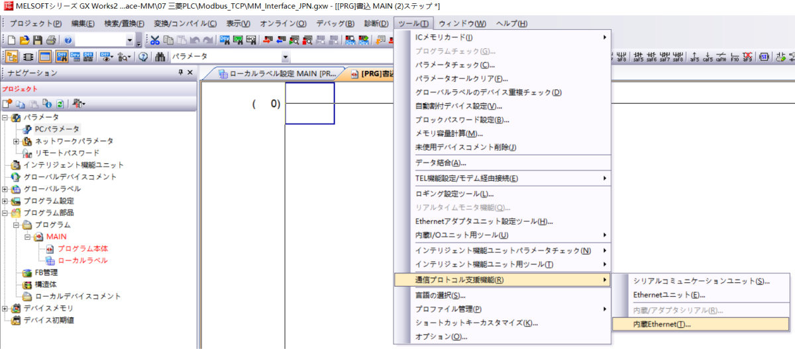795x349 pixels.
Task: Open the 診断(D) menu
Action: pyautogui.click(x=376, y=24)
